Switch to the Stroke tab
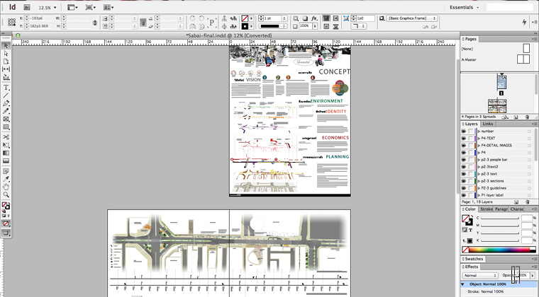This screenshot has width=539, height=297. pos(486,209)
